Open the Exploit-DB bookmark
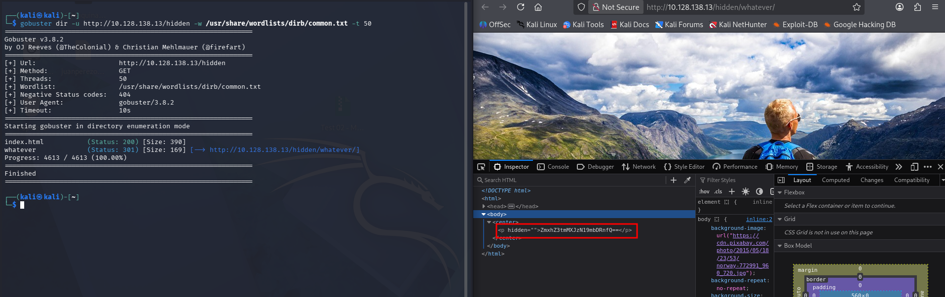 click(795, 25)
